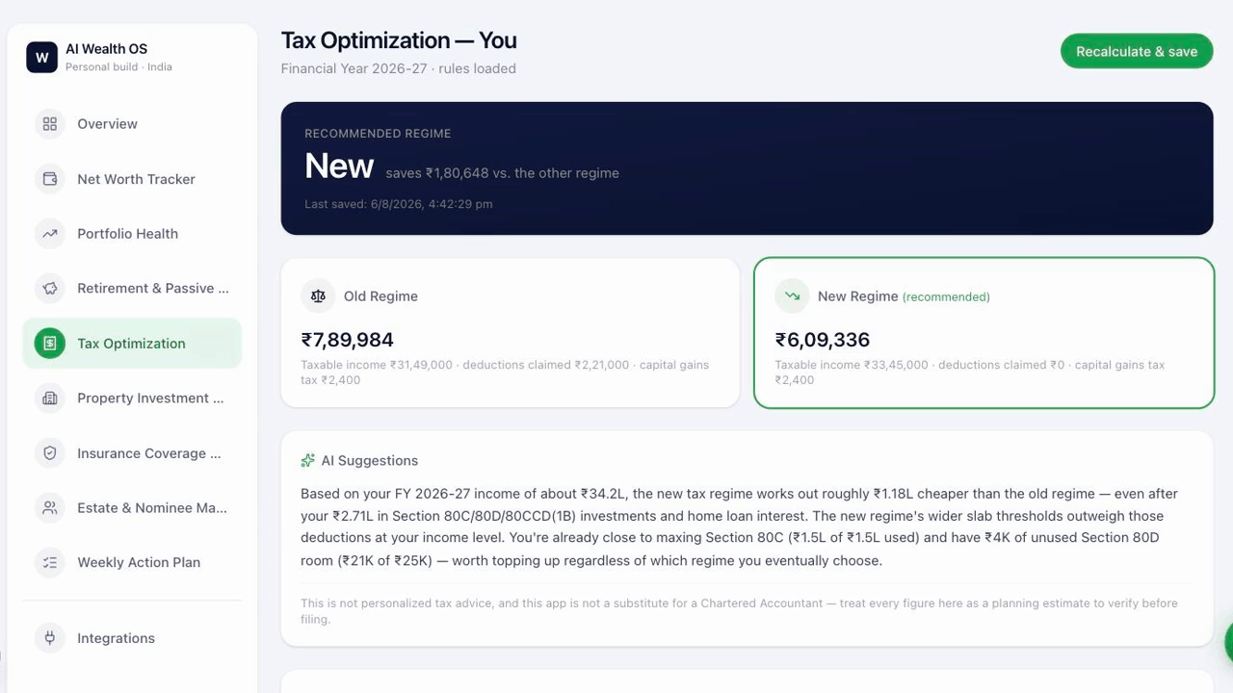
Task: Click the Tax Optimization receipt icon
Action: pos(50,344)
